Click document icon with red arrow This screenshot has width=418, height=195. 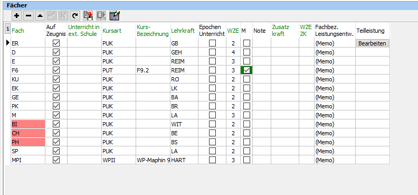(88, 16)
